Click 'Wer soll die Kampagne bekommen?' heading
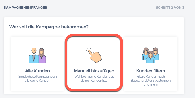This screenshot has width=195, height=98. coord(49,27)
